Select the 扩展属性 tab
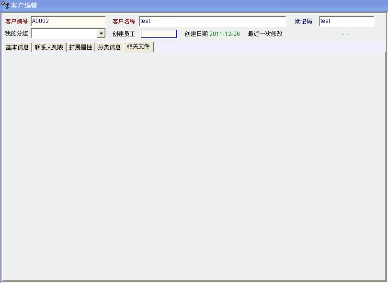Screen dimensions: 388x283 [80, 47]
